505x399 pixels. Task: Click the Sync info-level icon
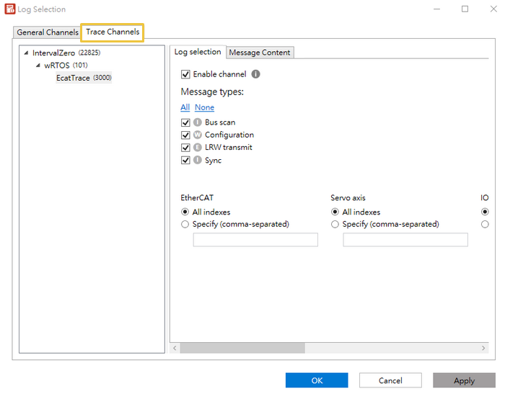pos(198,161)
